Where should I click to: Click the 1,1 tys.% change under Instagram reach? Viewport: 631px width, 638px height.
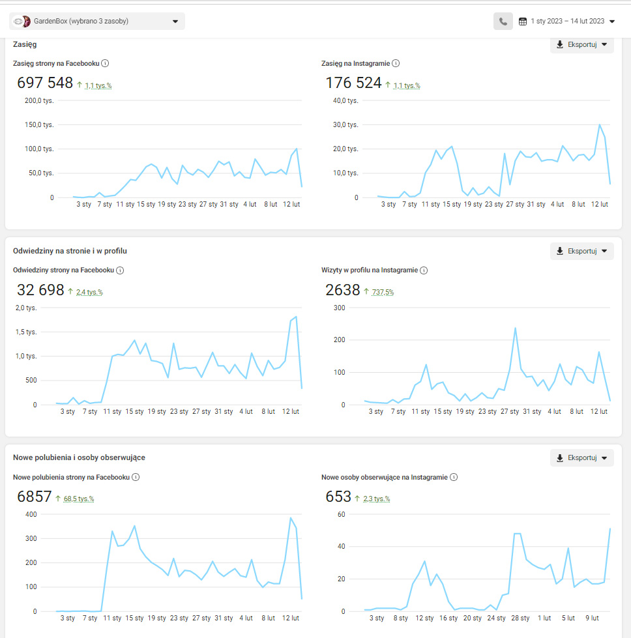(407, 85)
